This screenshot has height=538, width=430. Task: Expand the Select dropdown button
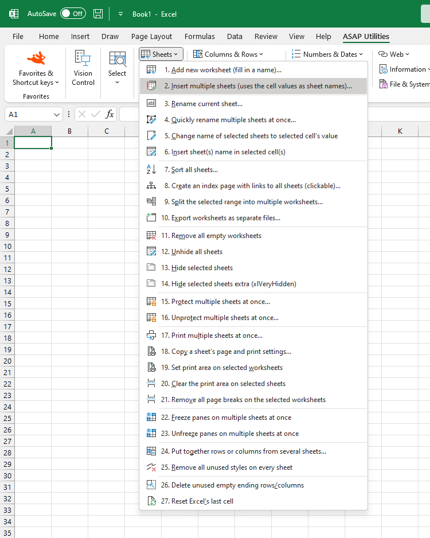tap(118, 68)
